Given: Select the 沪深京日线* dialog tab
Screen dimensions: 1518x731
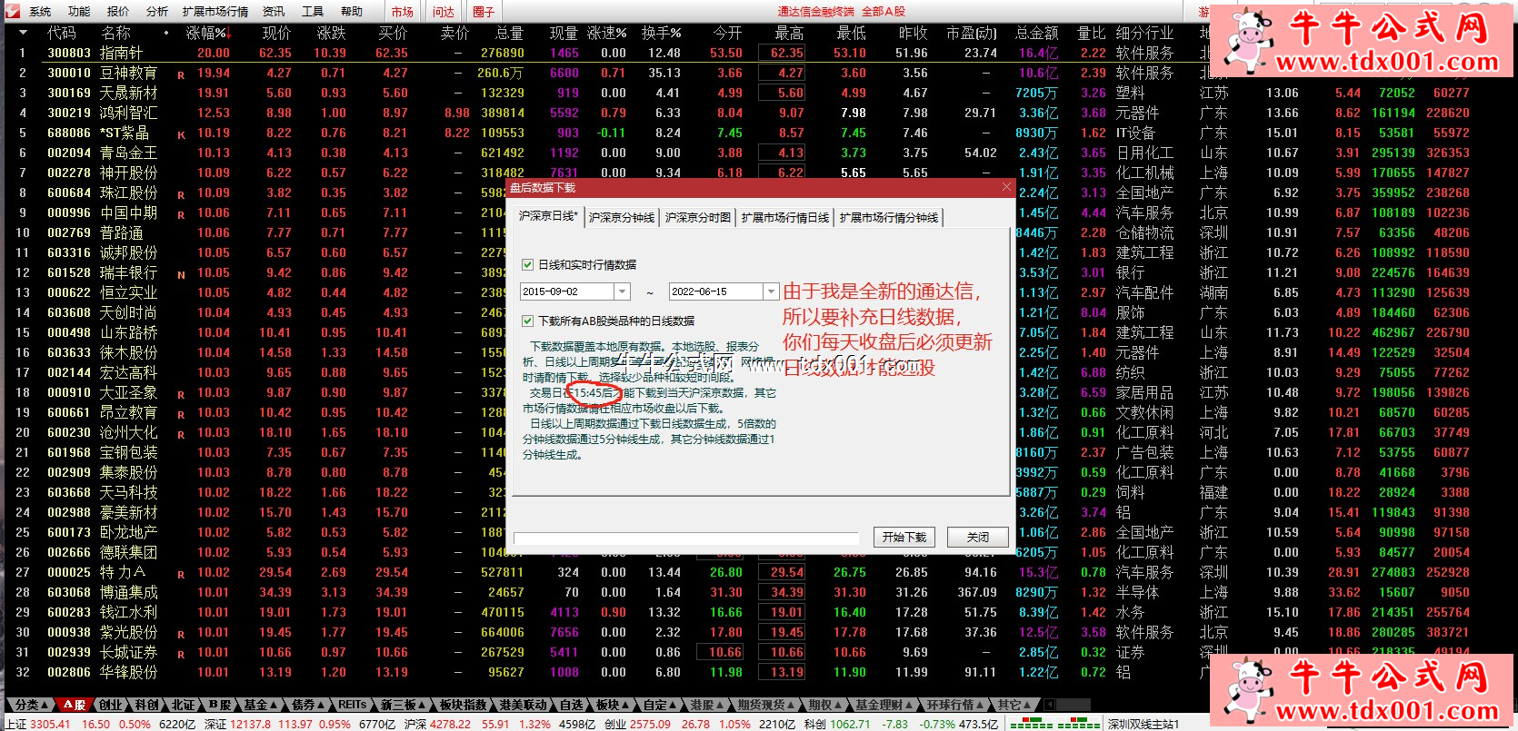Looking at the screenshot, I should tap(548, 216).
